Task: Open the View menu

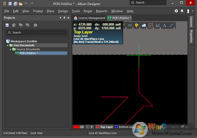Action: click(26, 11)
